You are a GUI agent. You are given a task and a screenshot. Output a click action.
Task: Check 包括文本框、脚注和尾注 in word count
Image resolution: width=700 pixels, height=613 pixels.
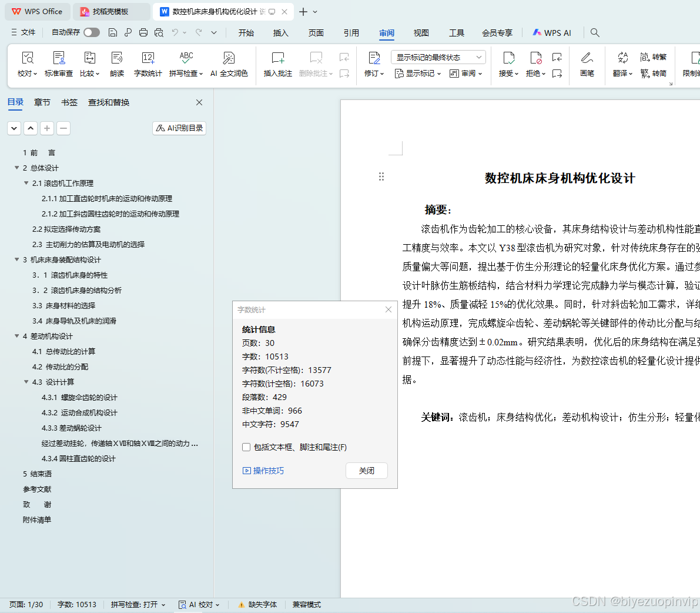click(246, 447)
